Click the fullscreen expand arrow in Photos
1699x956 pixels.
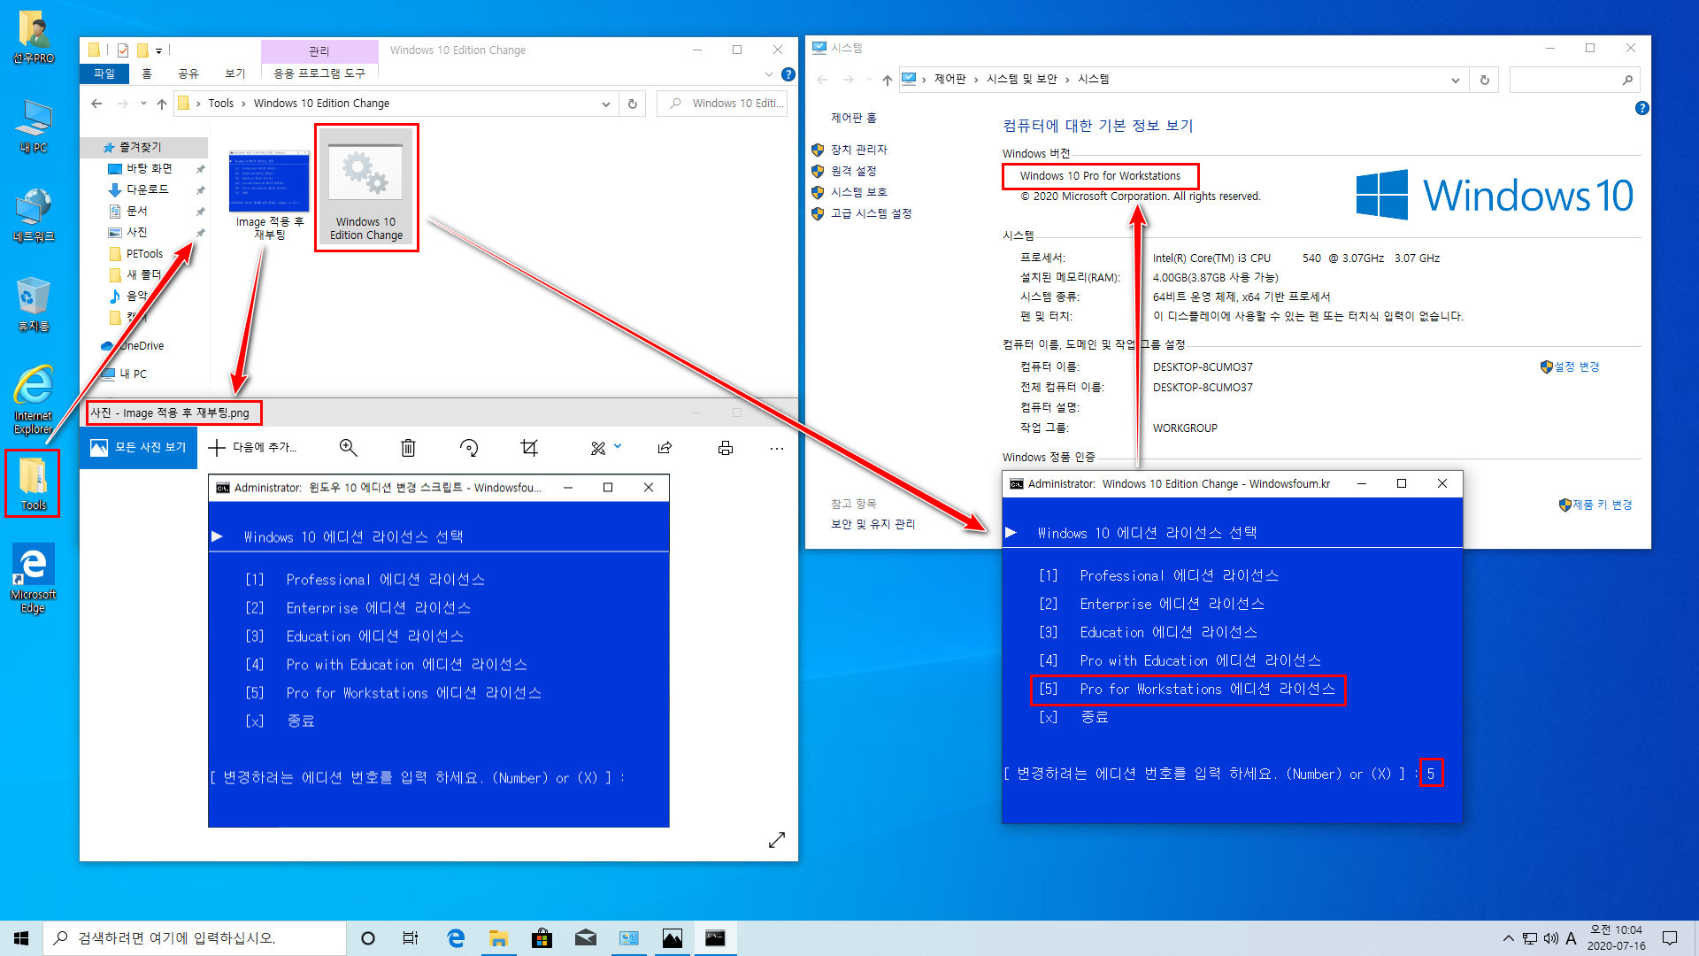coord(777,840)
